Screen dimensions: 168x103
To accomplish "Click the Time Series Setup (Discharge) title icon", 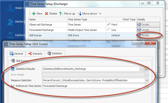I will (x=27, y=4).
